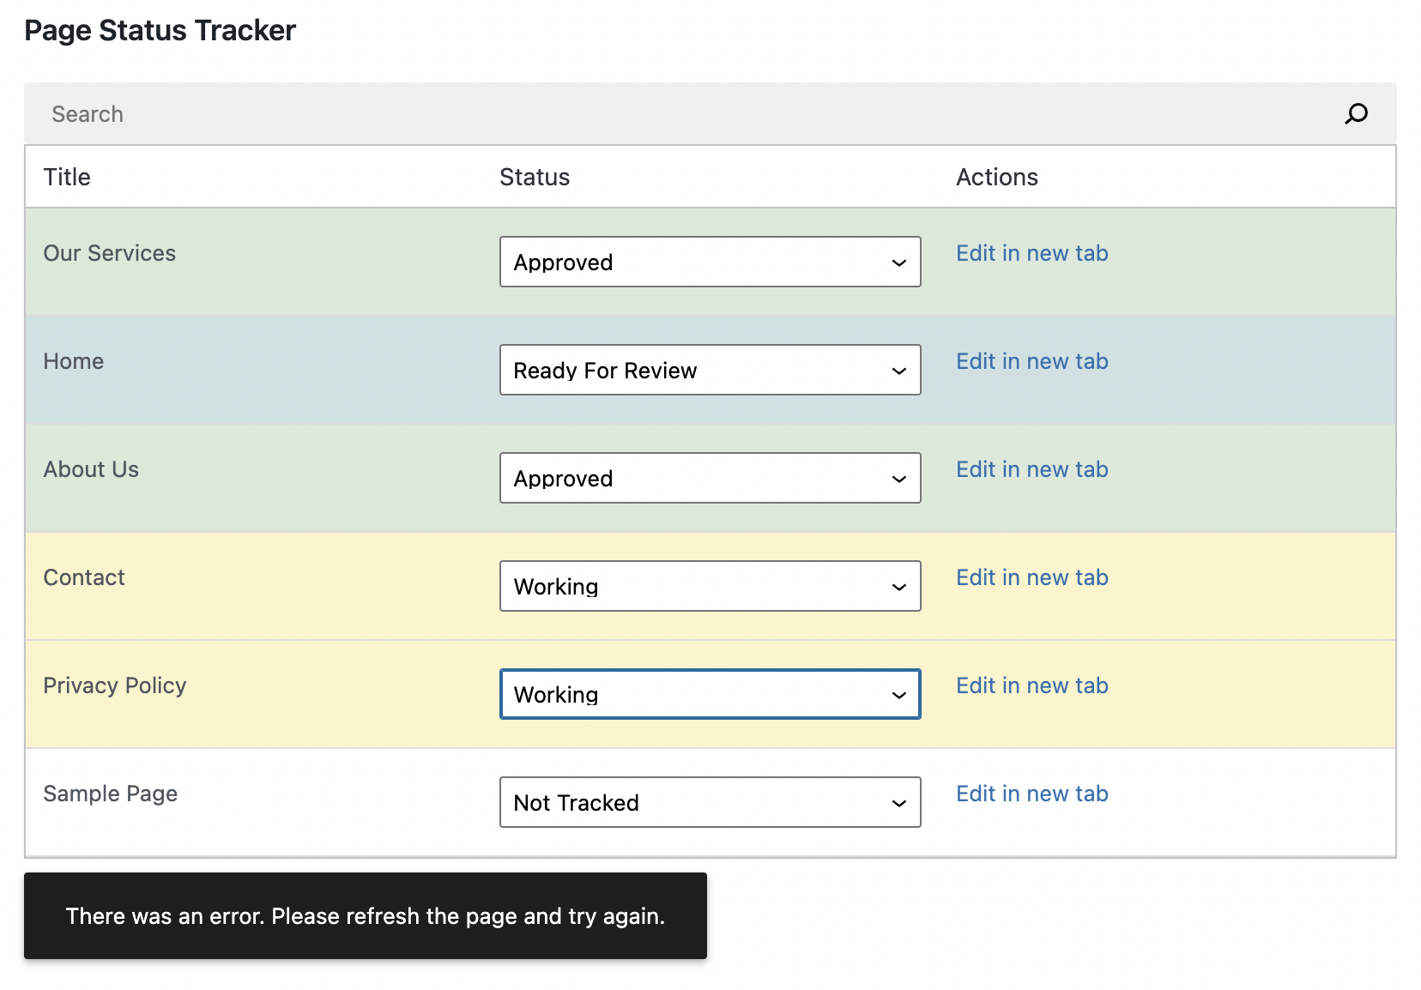Edit Privacy Policy in new tab

[x=1031, y=685]
